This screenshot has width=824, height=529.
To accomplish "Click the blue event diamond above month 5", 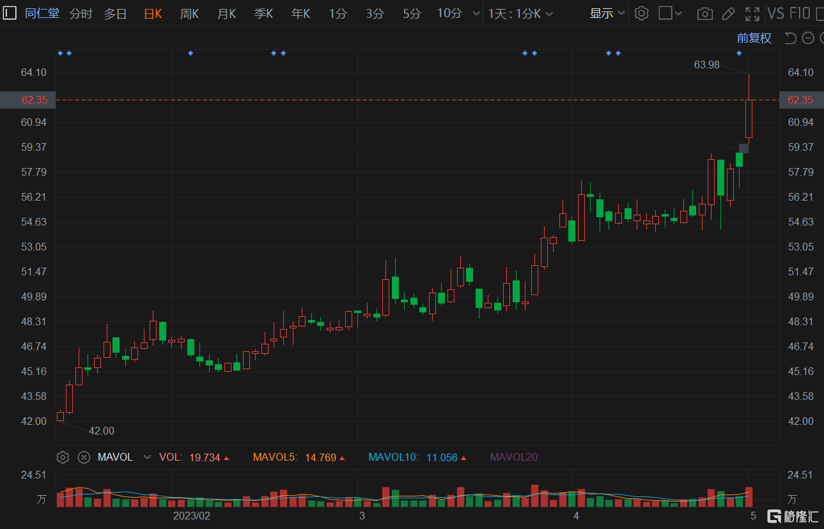I will pyautogui.click(x=739, y=53).
